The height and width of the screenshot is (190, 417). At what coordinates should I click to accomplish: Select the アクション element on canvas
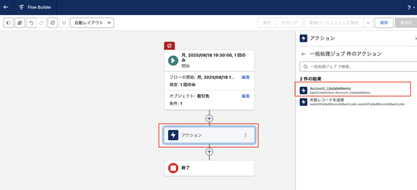coord(204,135)
